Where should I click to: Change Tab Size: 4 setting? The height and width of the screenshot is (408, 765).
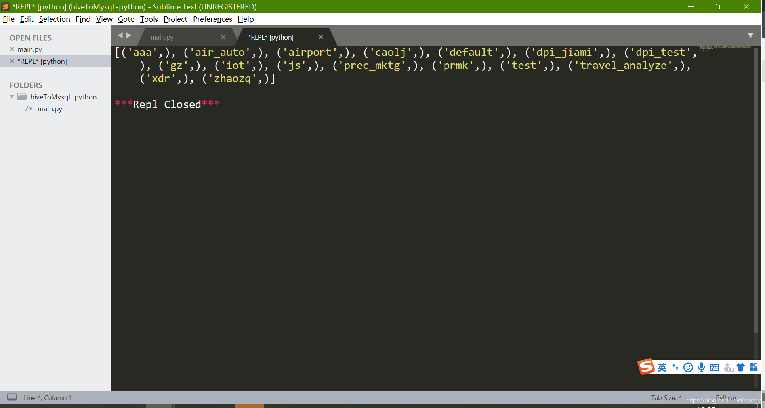coord(666,397)
